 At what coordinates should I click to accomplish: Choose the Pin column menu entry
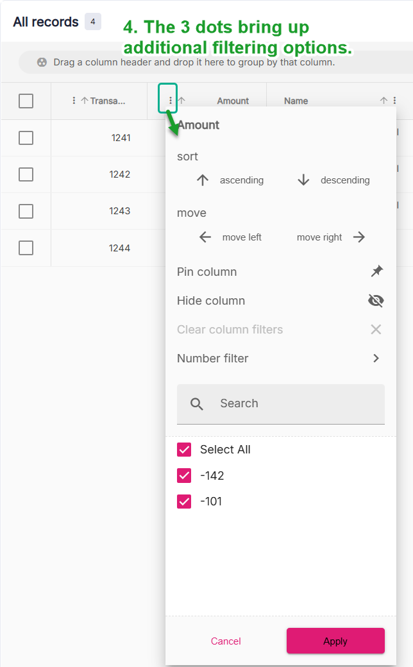(x=207, y=272)
